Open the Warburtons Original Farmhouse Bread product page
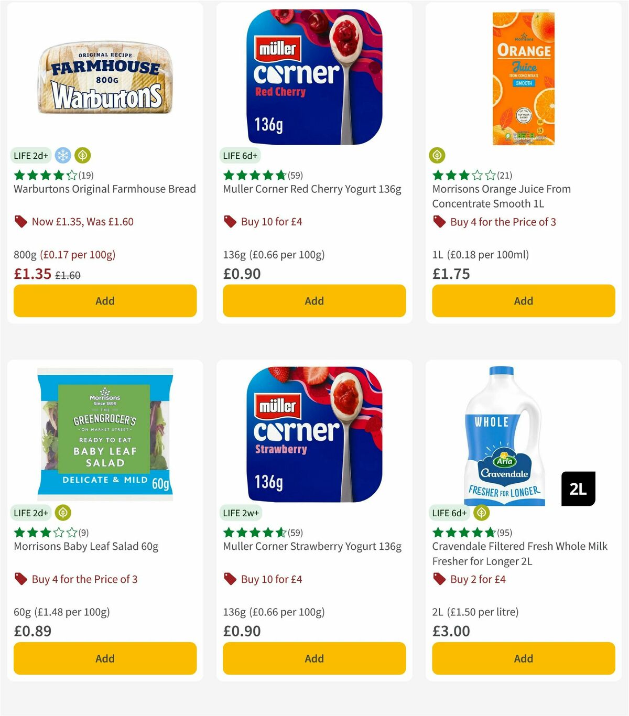This screenshot has width=629, height=716. (104, 189)
